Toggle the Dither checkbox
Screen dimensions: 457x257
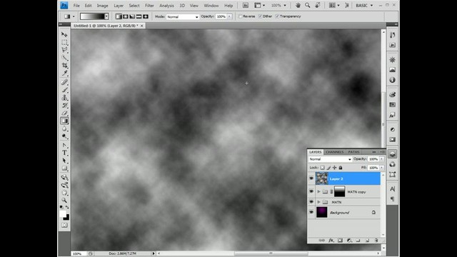260,16
